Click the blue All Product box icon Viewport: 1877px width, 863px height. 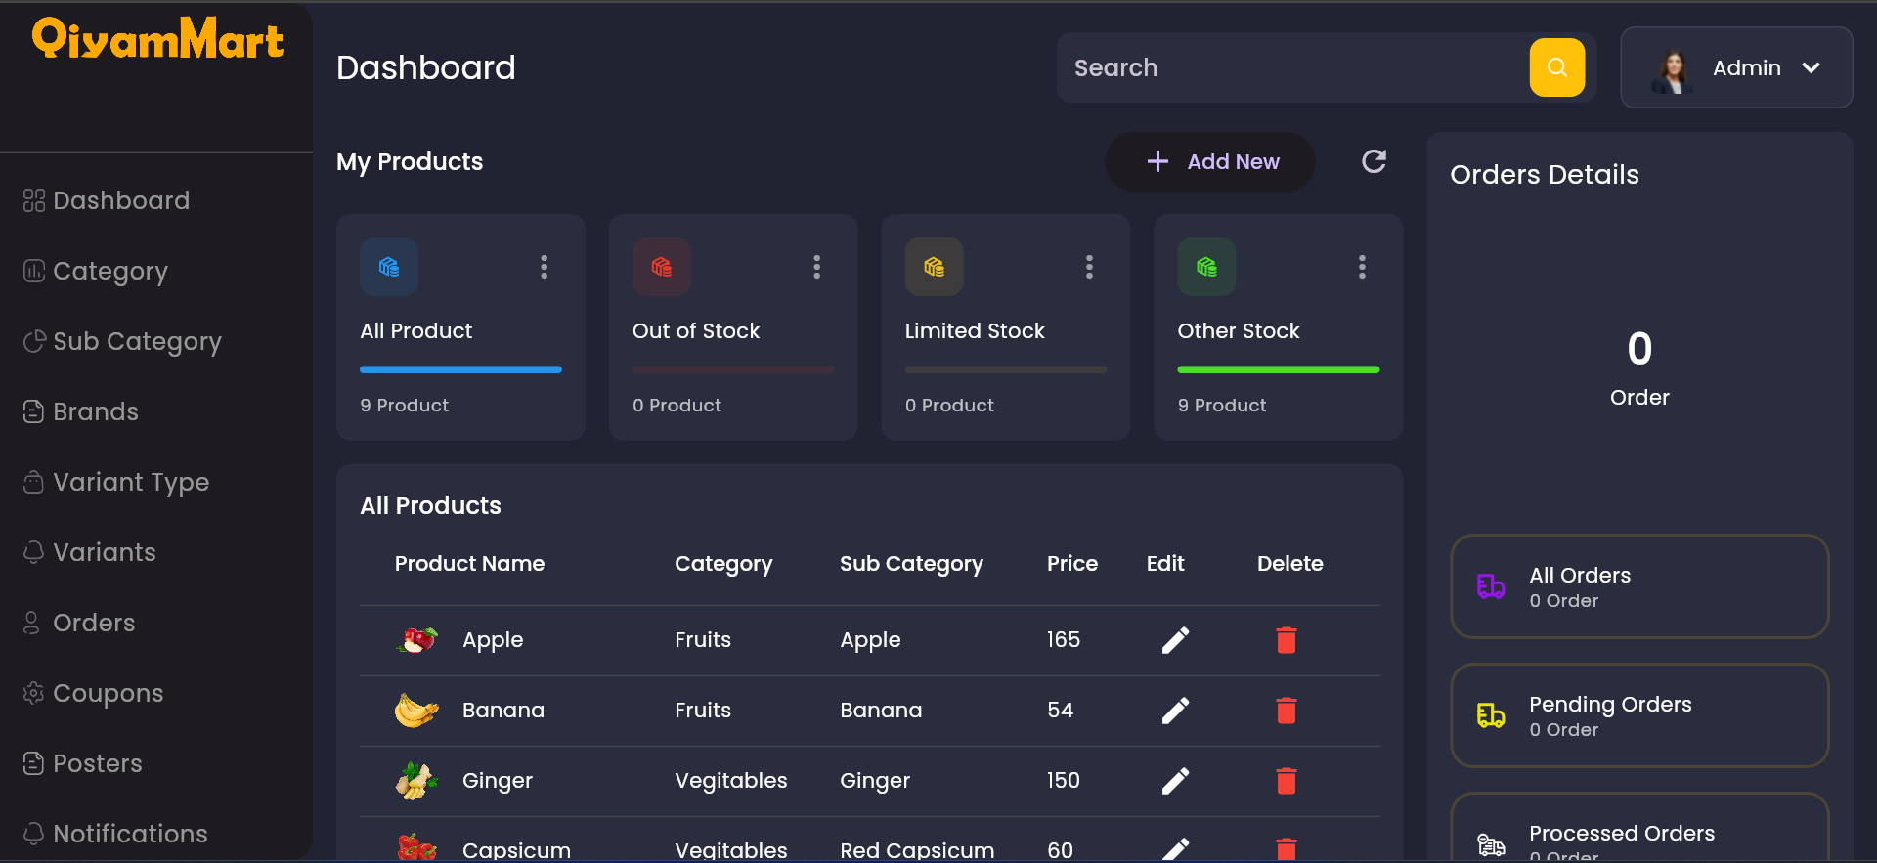click(x=389, y=267)
